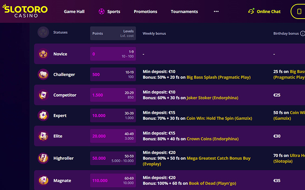This screenshot has width=305, height=190.
Task: Open Coin Win: Hold The Spin (Gamzix) link
Action: coord(219,118)
